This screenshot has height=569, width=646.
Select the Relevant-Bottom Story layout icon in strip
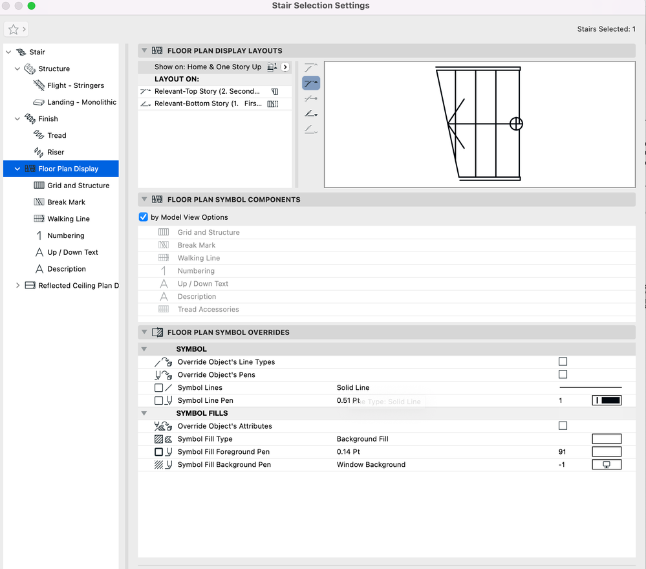point(311,114)
